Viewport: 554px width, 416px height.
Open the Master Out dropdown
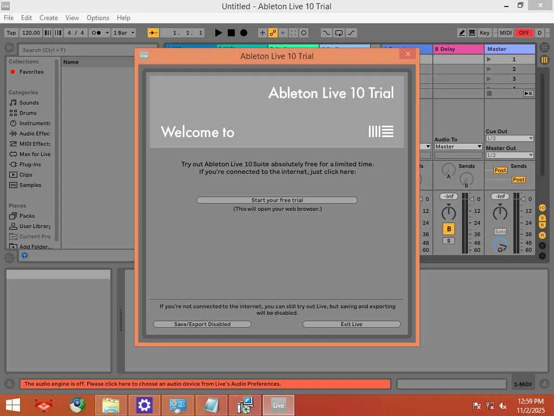(x=510, y=155)
